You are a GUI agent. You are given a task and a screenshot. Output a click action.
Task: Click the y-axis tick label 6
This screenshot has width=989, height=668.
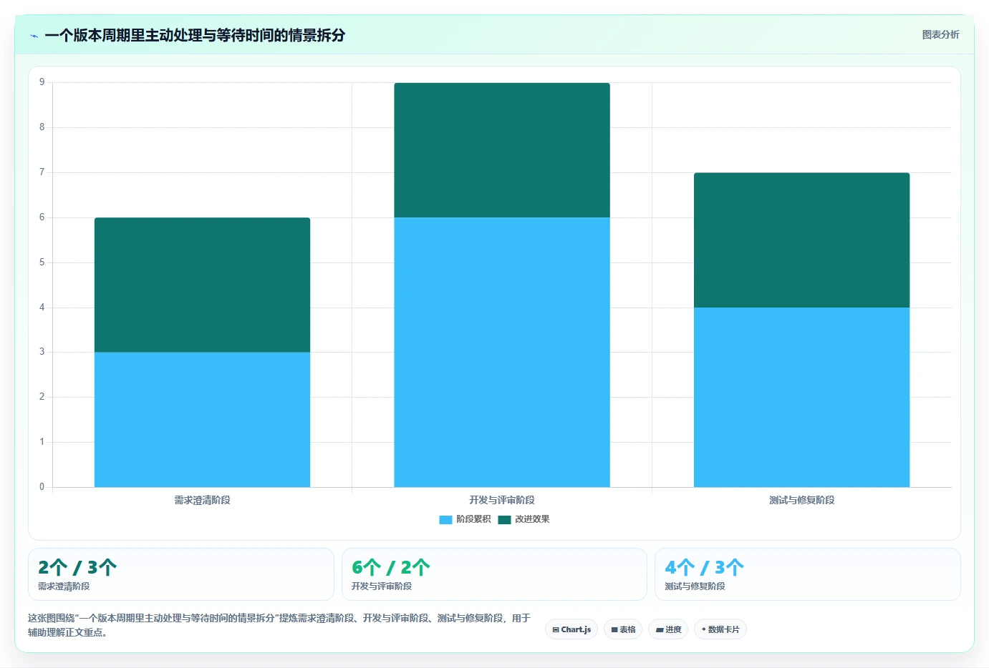(x=42, y=217)
